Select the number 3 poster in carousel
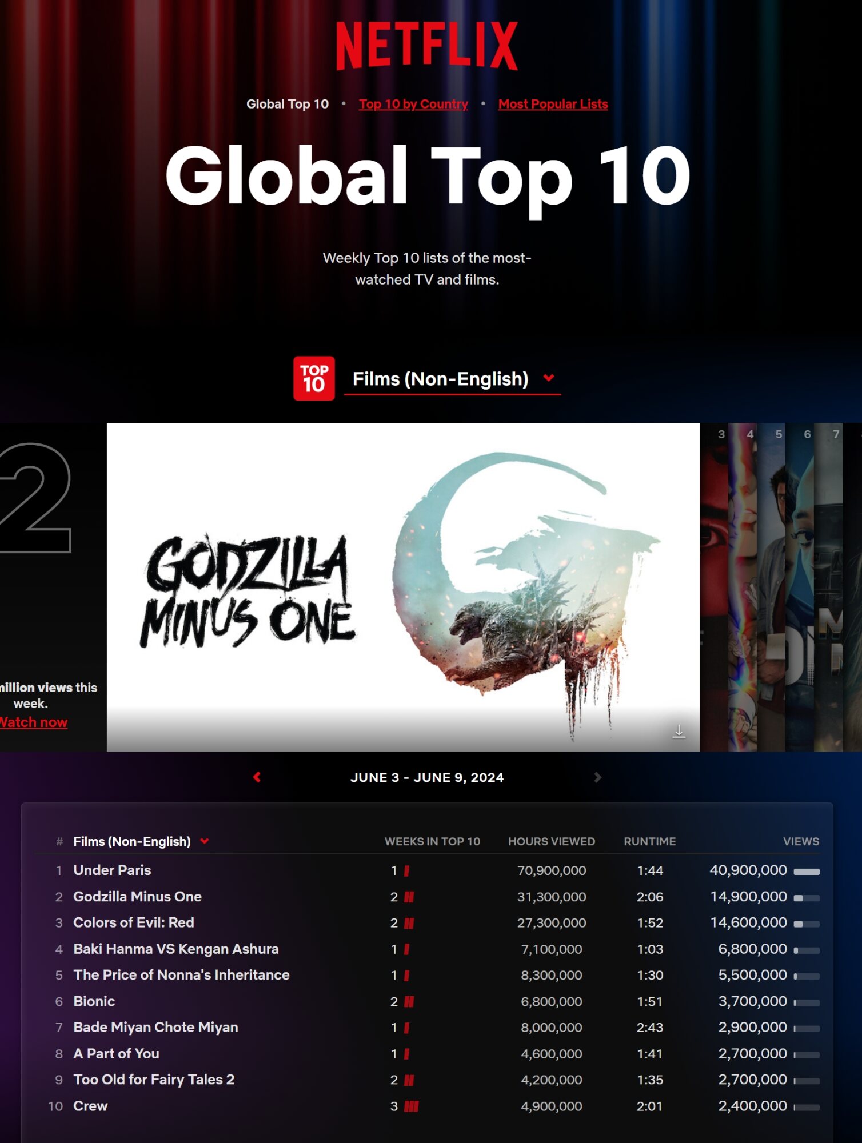The width and height of the screenshot is (862, 1143). (715, 589)
